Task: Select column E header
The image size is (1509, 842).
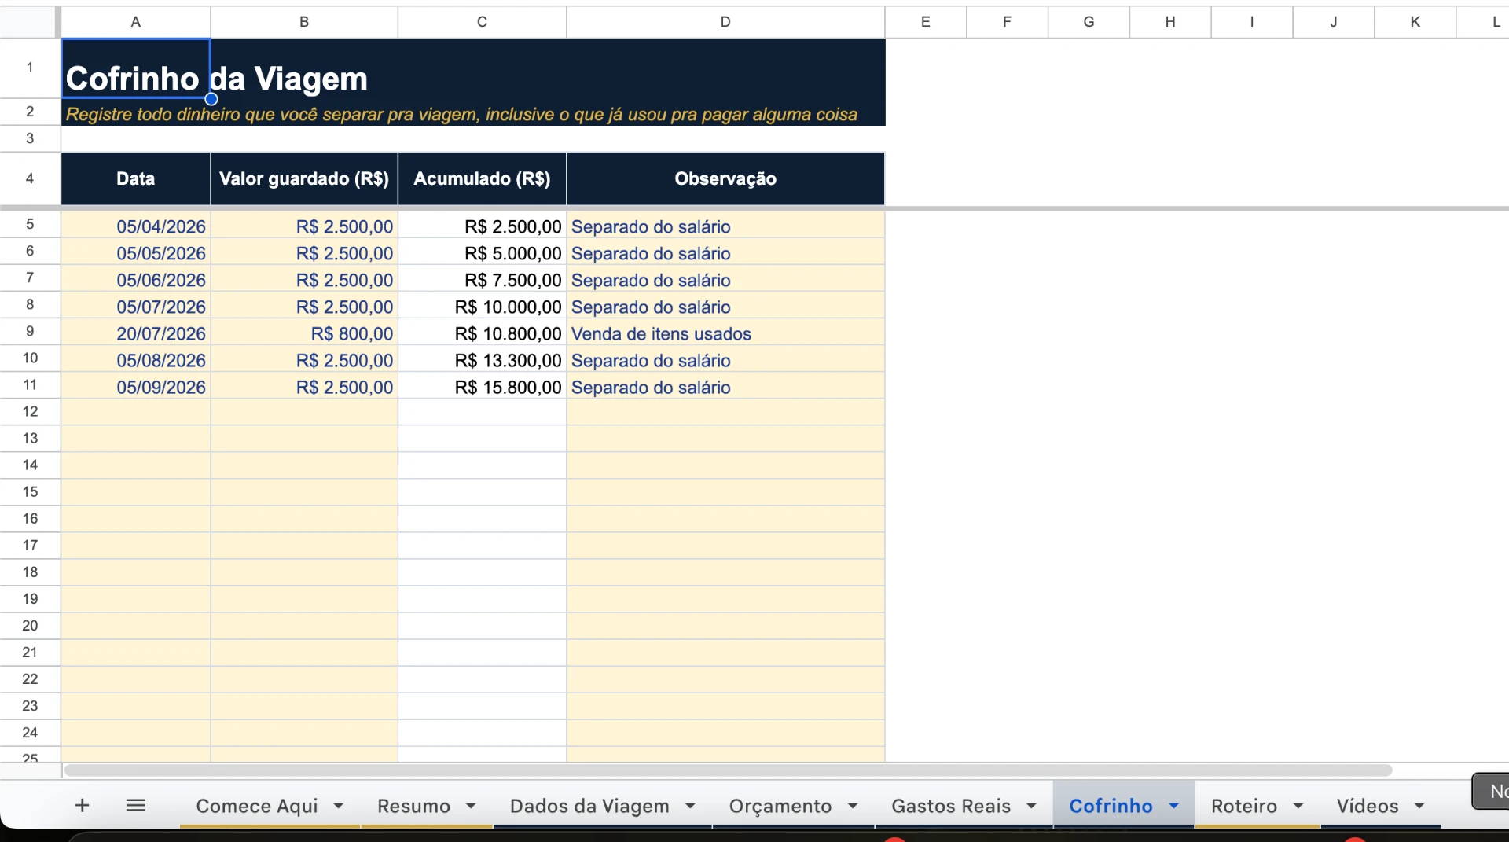Action: 926,22
